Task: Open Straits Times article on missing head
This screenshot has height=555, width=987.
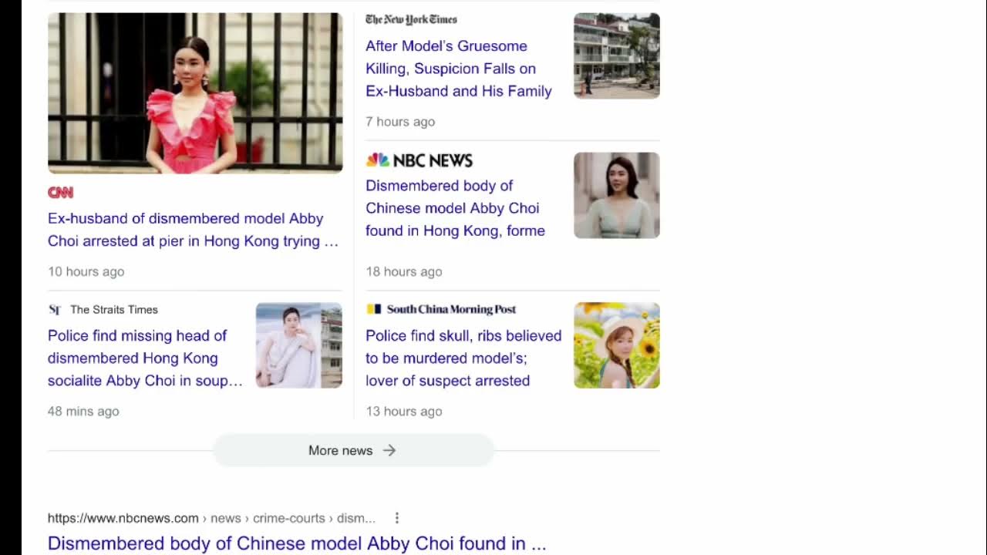Action: (145, 358)
